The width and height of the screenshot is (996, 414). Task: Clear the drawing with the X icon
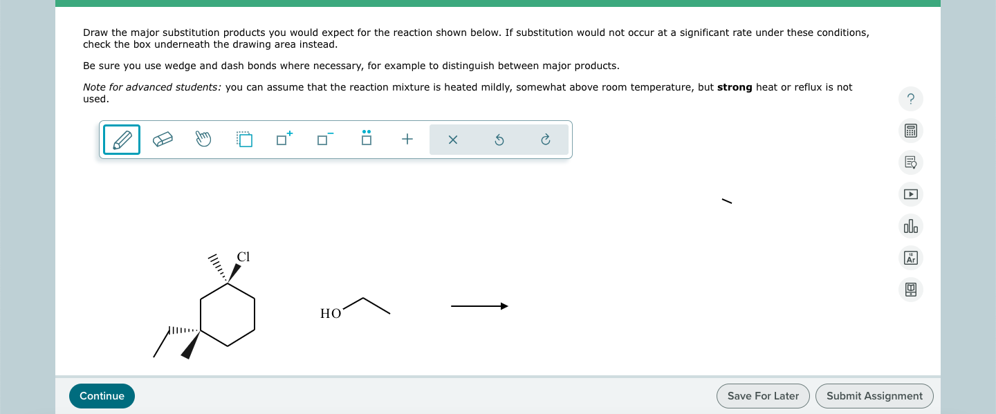click(x=452, y=139)
